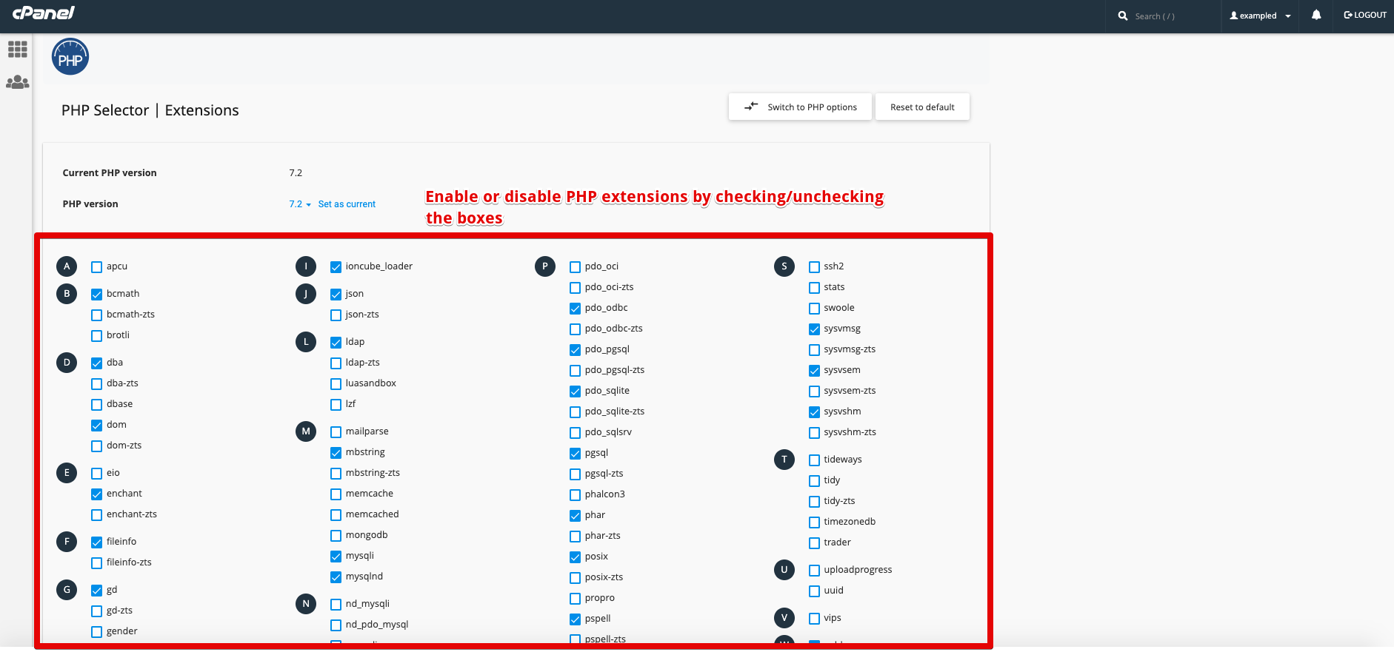The height and width of the screenshot is (652, 1394).
Task: Jump to letter M extensions badge
Action: tap(306, 431)
